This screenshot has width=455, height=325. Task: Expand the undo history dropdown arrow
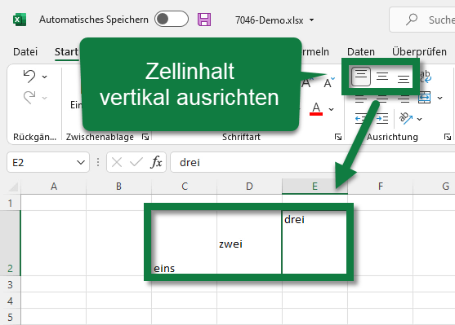coord(44,77)
